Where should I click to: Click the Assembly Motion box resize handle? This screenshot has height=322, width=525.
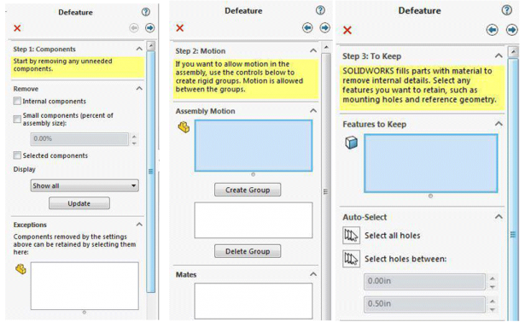point(254,174)
